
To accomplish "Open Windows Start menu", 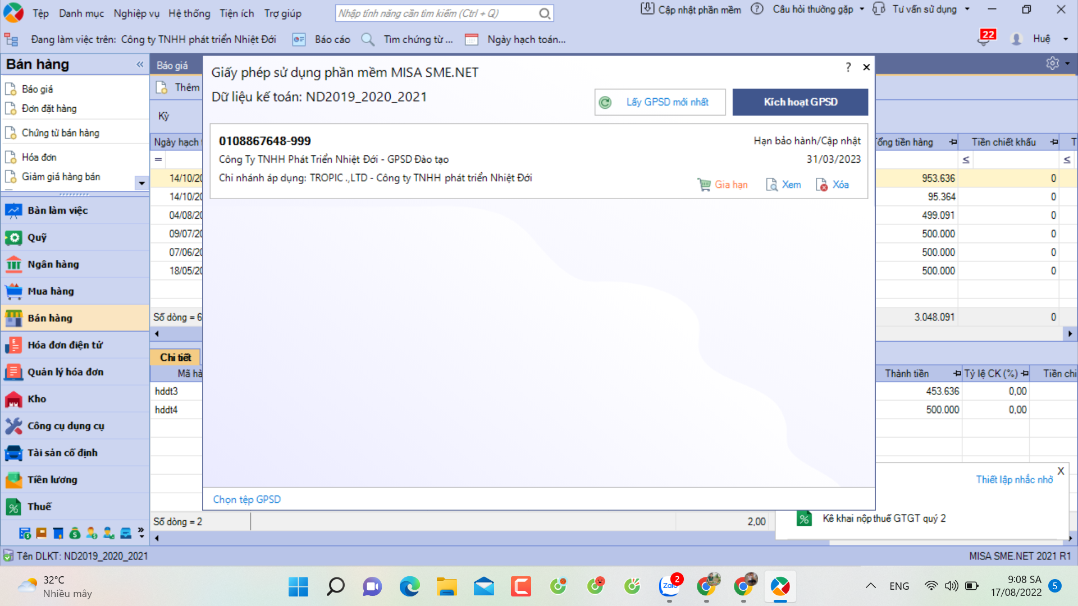I will coord(298,587).
